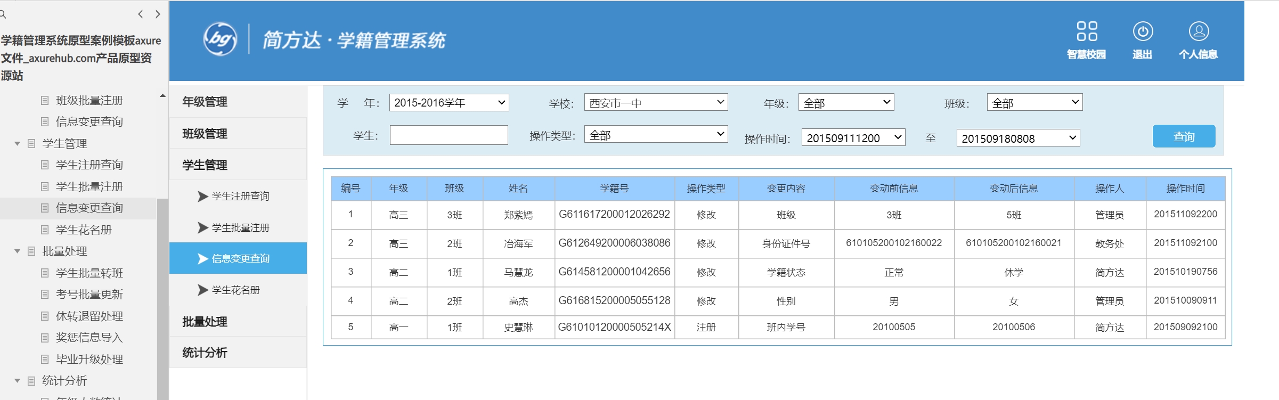This screenshot has width=1279, height=400.
Task: Click arrow icon beside 学生批量注册 menu item
Action: click(x=202, y=227)
